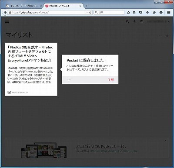Image resolution: width=174 pixels, height=168 pixels.
Task: Open the account name dropdown
Action: [158, 21]
